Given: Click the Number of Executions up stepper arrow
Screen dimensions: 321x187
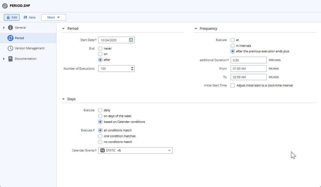Looking at the screenshot, I should coord(132,67).
